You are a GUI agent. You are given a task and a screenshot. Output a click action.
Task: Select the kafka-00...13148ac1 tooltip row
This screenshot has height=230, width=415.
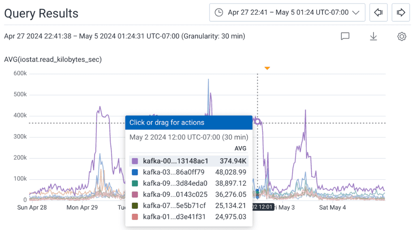[x=188, y=161]
